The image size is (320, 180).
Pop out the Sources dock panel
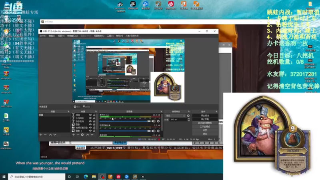click(96, 112)
